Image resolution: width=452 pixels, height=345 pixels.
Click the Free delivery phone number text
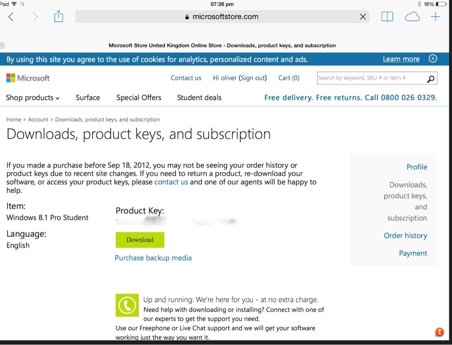pos(350,98)
